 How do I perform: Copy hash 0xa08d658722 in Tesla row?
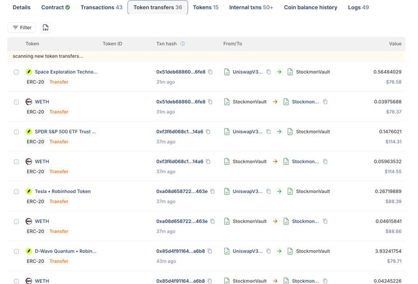click(213, 191)
